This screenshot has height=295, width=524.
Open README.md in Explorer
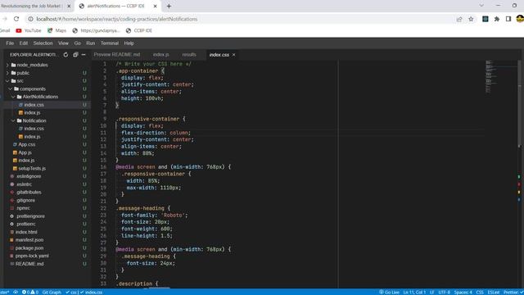click(x=29, y=264)
